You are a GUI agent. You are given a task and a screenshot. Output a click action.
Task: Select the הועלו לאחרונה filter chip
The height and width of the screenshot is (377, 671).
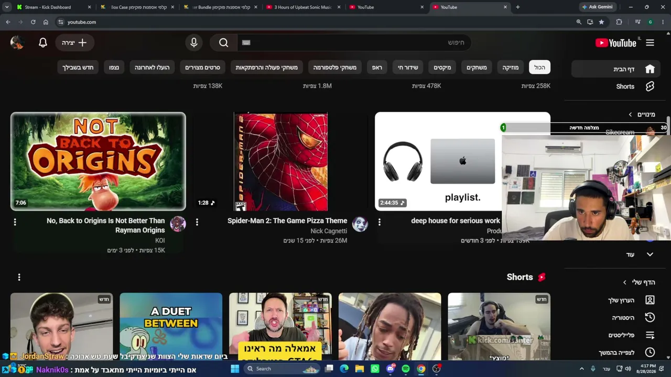click(152, 68)
